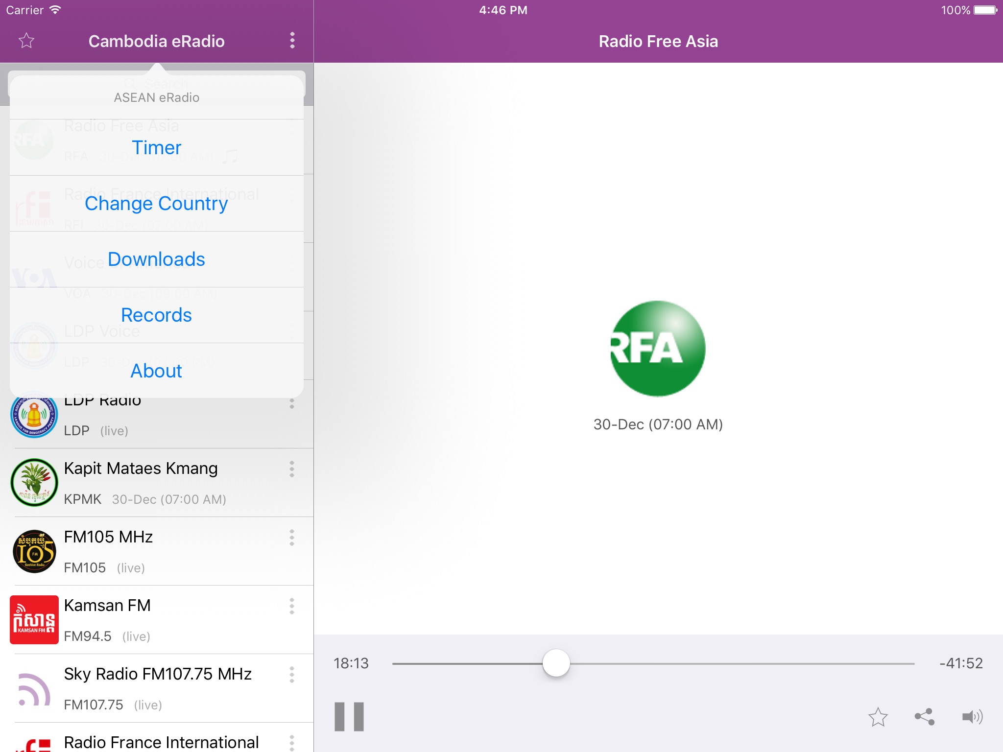Tap the volume speaker icon
This screenshot has width=1003, height=752.
point(972,717)
